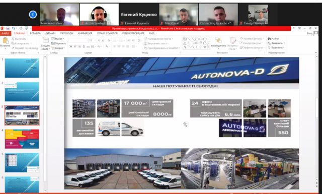Select the Упорядочить (Arrange) icon
This screenshot has width=322, height=194.
point(218,40)
